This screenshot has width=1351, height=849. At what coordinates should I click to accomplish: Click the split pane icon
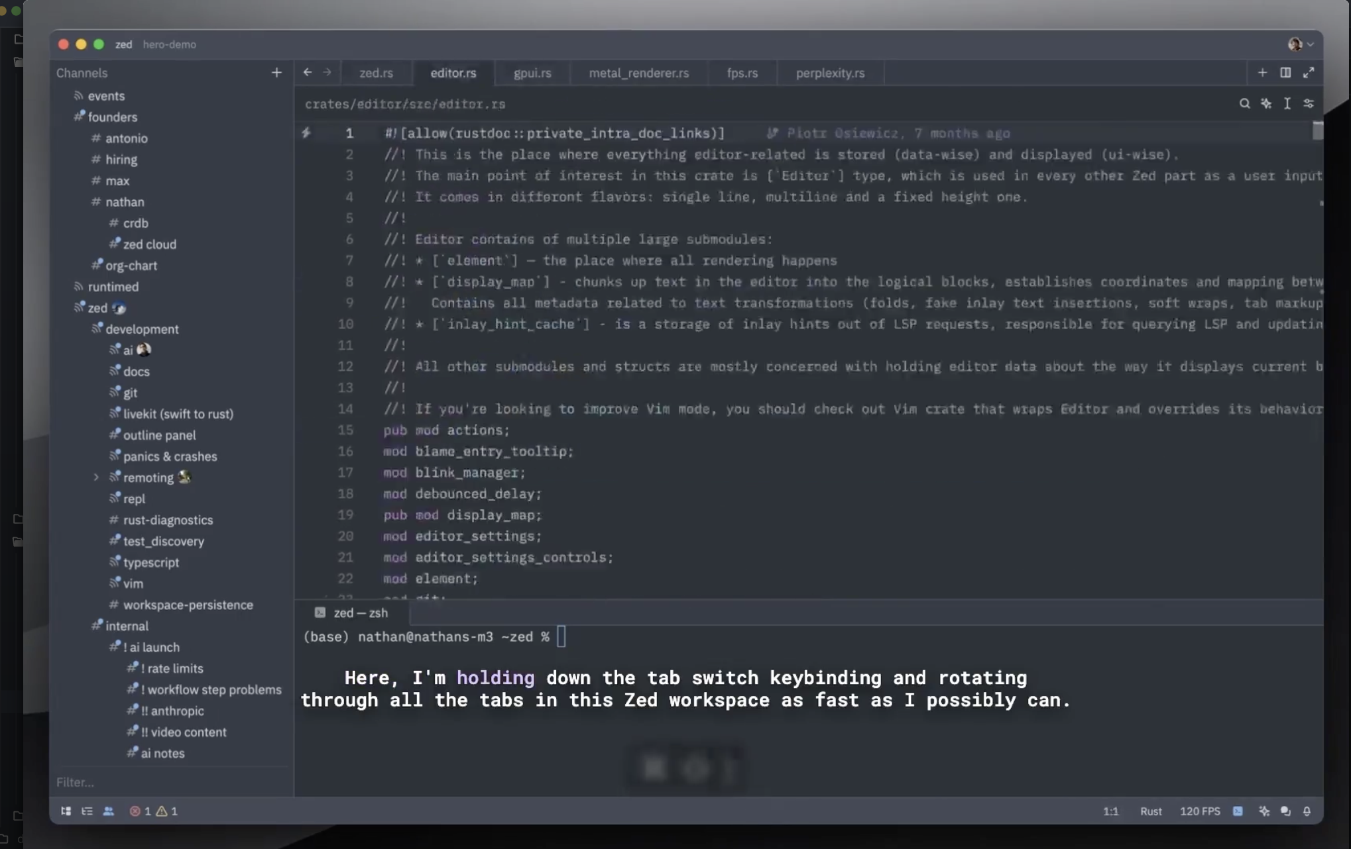(x=1285, y=73)
